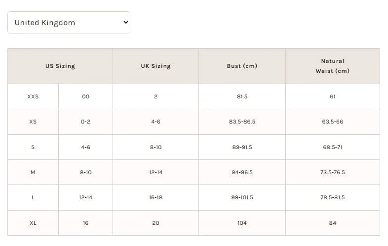The image size is (388, 246).
Task: Select the XXS size cell
Action: click(x=33, y=96)
